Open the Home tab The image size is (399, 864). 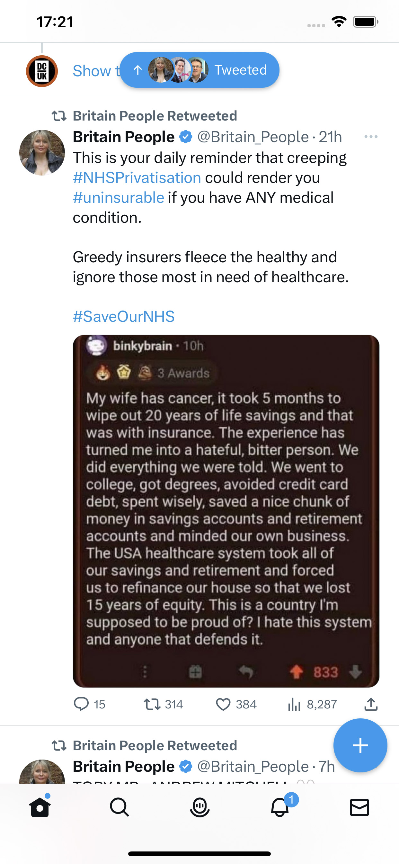40,807
